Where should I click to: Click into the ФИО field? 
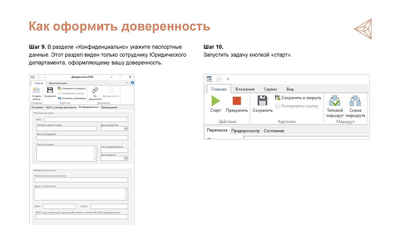(x=86, y=119)
